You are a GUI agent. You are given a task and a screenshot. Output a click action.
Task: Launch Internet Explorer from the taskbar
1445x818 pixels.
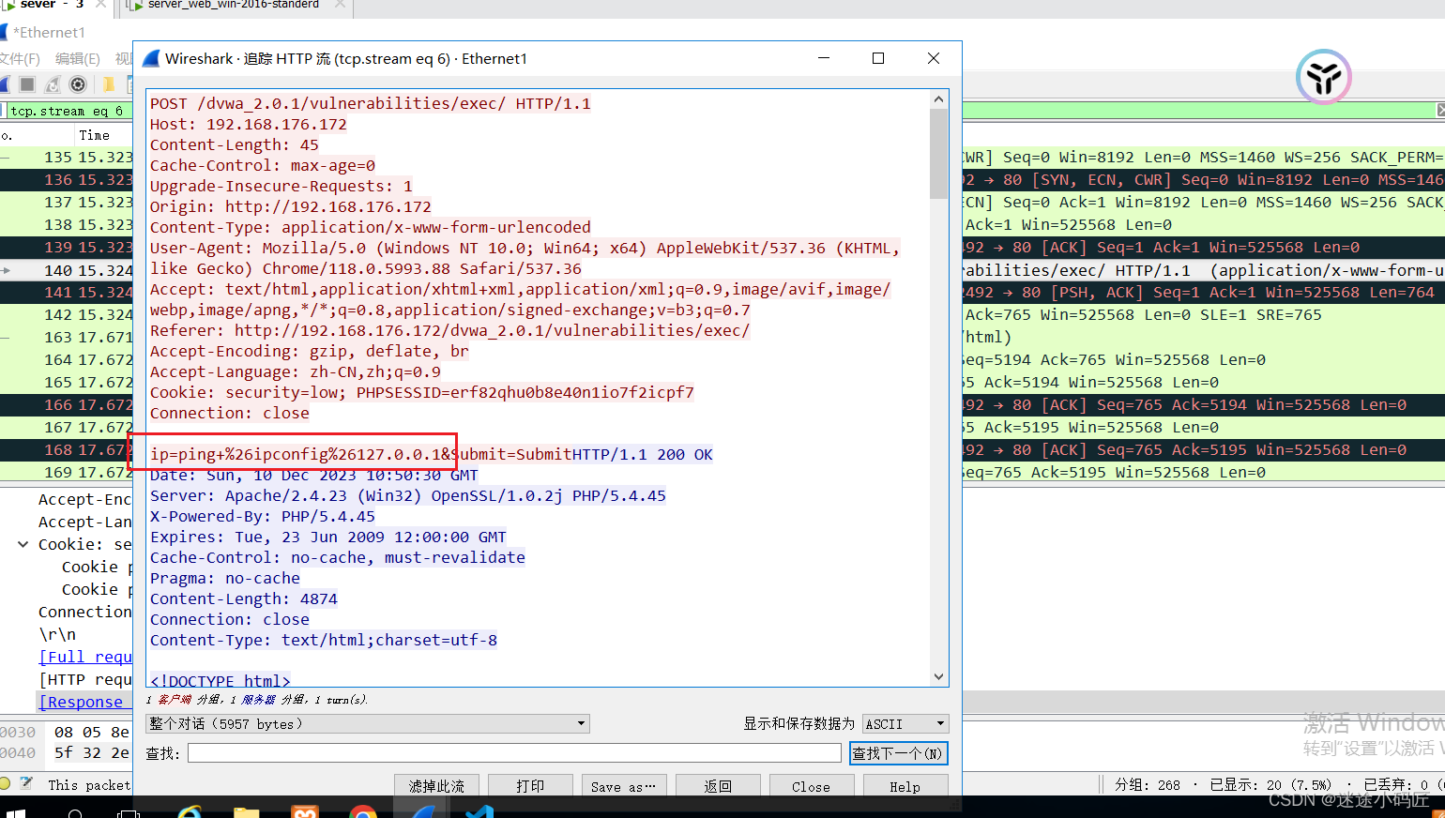pos(190,811)
